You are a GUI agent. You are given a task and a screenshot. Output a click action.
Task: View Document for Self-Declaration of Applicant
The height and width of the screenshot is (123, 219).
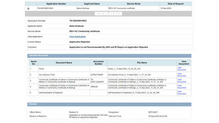(182, 93)
